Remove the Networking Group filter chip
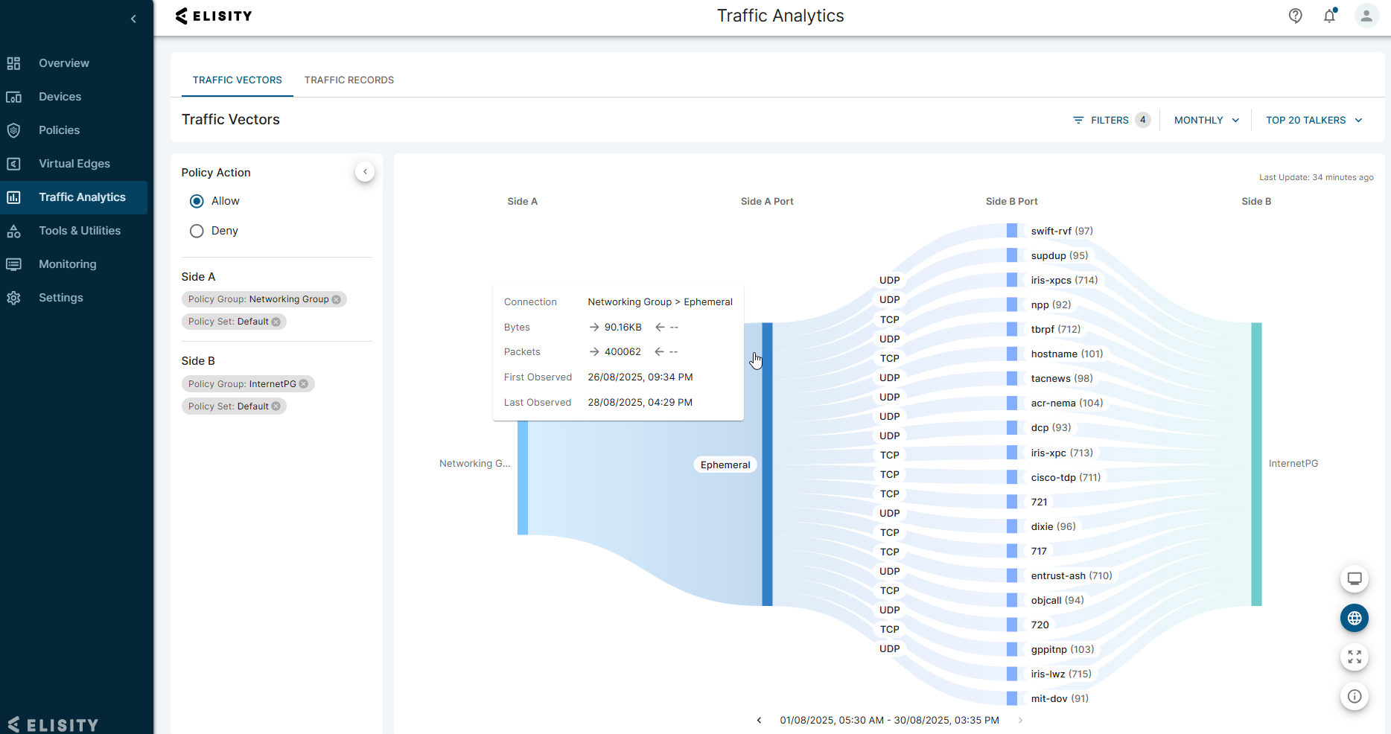This screenshot has height=734, width=1391. [x=337, y=299]
